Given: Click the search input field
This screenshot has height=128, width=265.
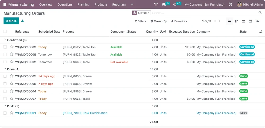Looking at the screenshot, I should (x=204, y=13).
